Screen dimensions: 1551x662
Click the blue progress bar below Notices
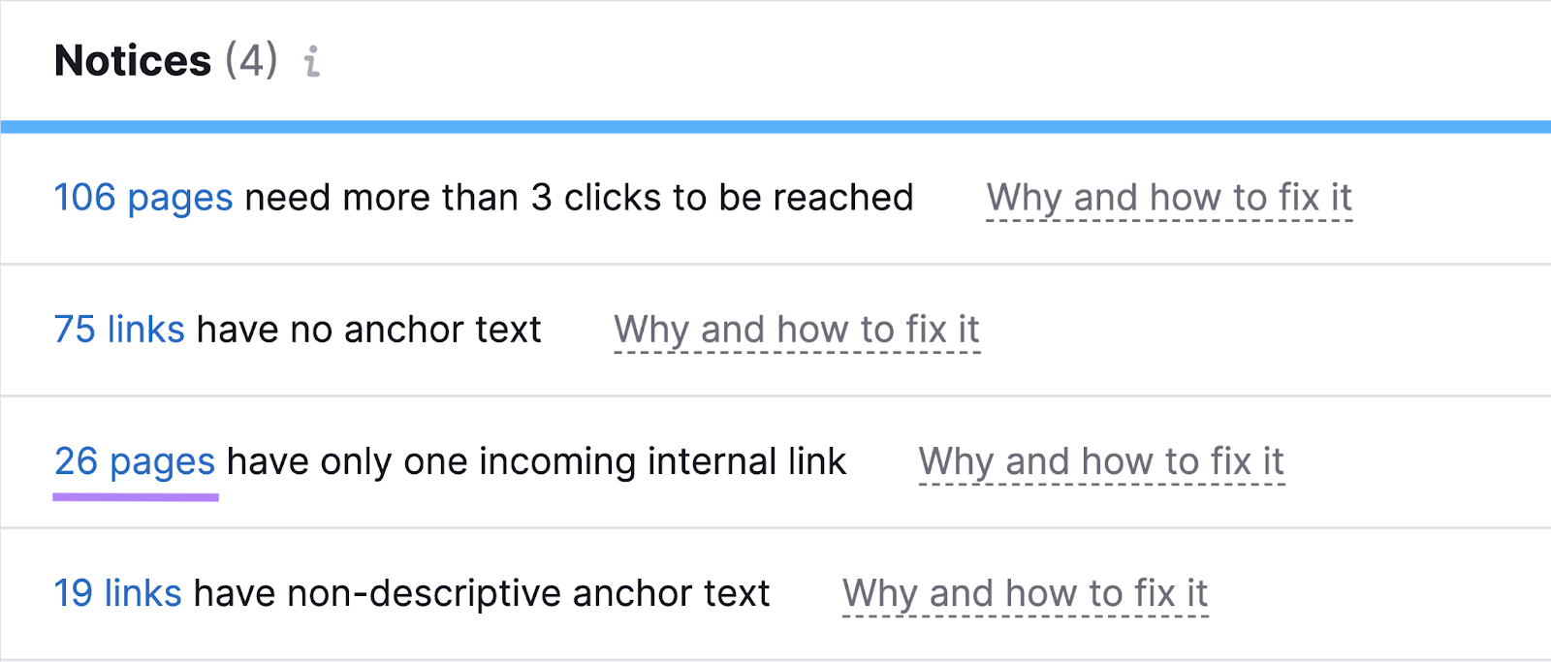pos(775,124)
